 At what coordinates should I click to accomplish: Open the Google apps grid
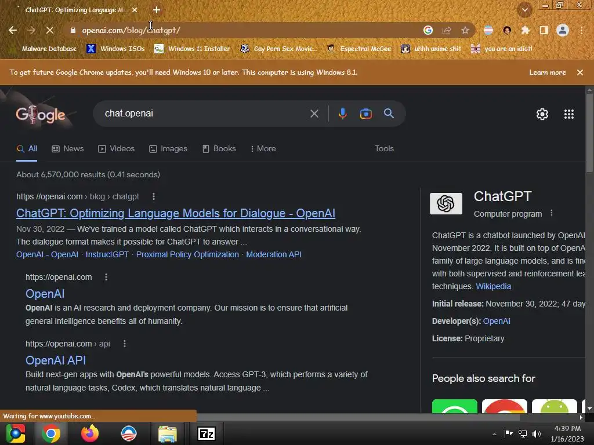click(569, 114)
